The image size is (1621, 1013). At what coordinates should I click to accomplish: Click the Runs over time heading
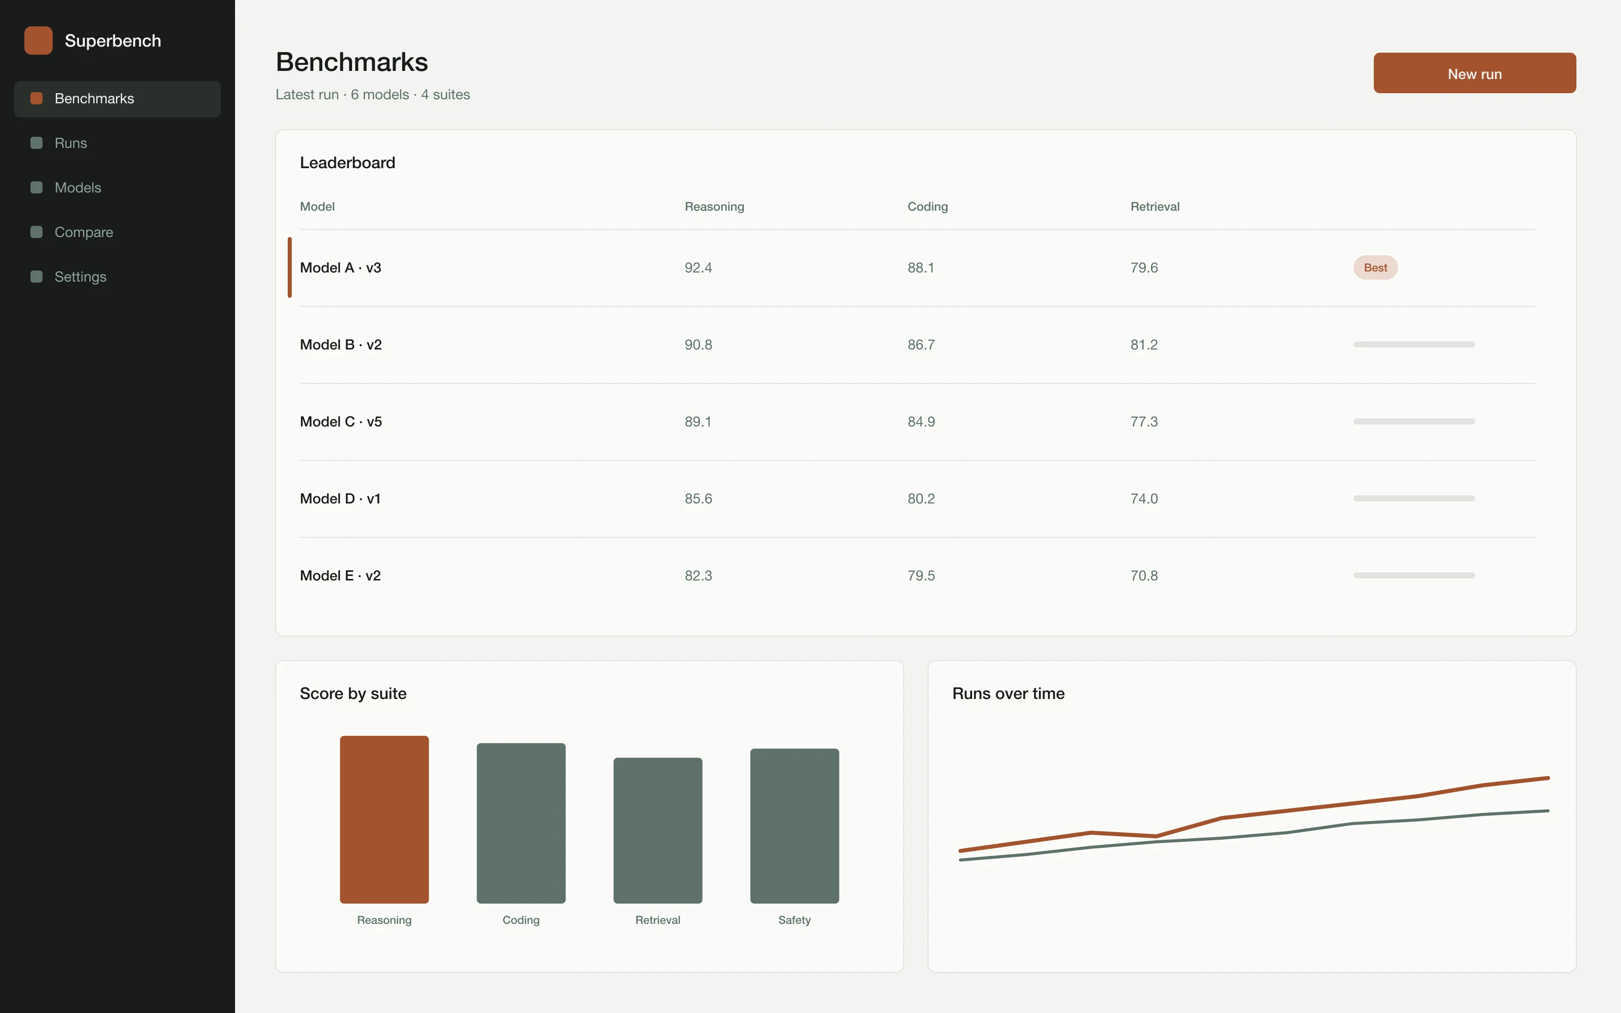tap(1008, 693)
